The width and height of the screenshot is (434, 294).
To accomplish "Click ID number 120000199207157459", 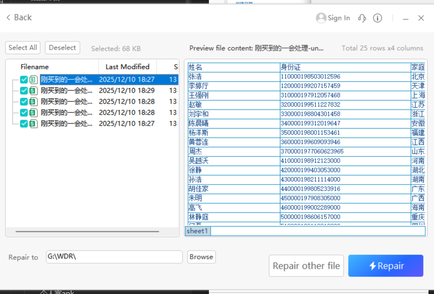I will click(x=345, y=86).
